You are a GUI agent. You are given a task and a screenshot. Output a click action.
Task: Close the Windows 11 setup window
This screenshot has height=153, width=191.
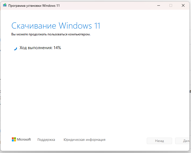[x=183, y=5]
